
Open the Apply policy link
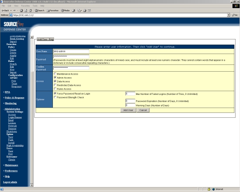[13, 55]
